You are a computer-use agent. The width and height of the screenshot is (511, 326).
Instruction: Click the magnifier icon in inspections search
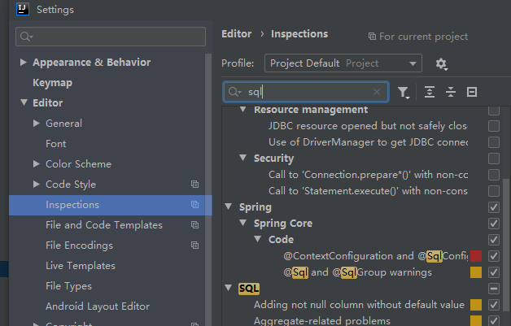[234, 93]
